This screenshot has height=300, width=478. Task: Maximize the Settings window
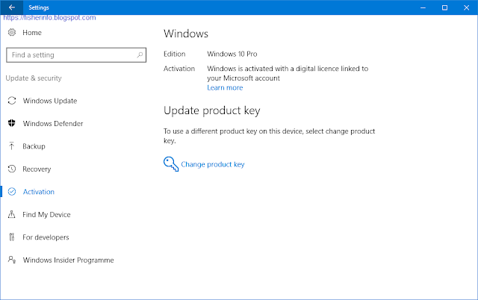(x=445, y=7)
